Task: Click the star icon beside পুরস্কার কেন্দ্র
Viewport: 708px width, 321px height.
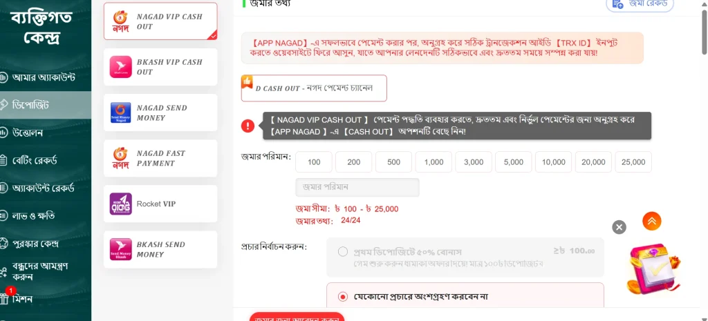Action: (x=3, y=244)
